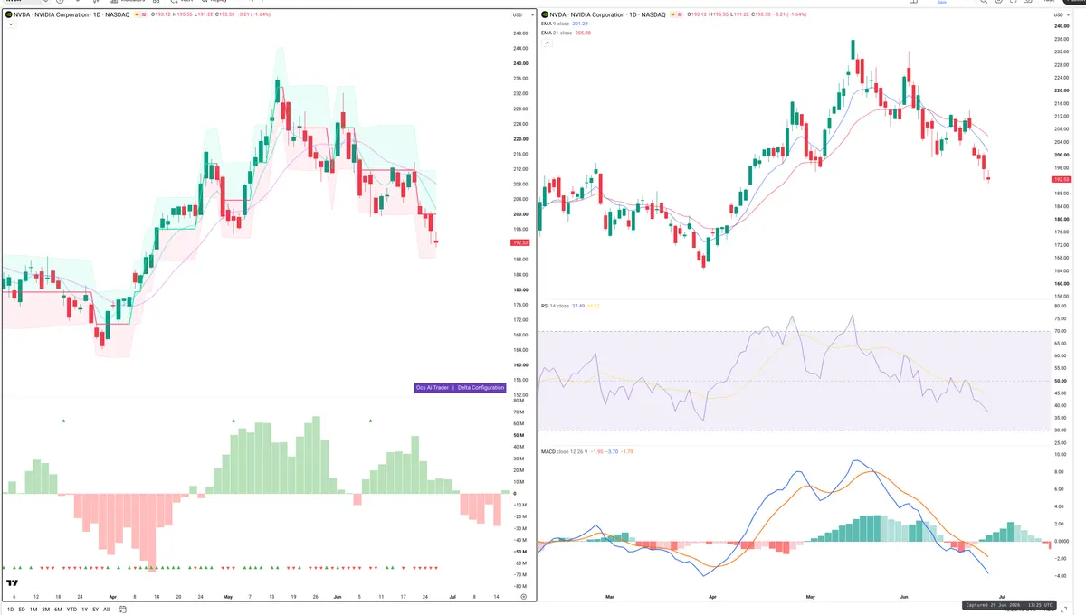This screenshot has width=1086, height=615.
Task: Click the 50 M level on volume-delta axis
Action: click(x=519, y=436)
